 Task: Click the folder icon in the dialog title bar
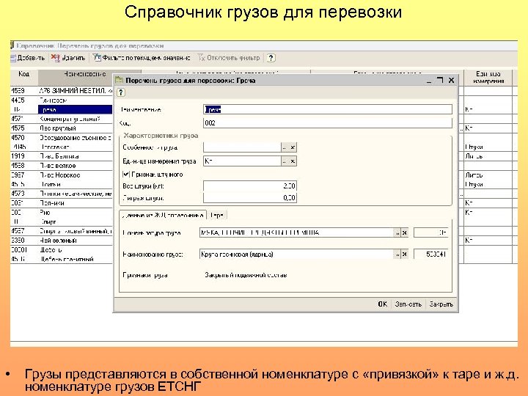tap(120, 80)
